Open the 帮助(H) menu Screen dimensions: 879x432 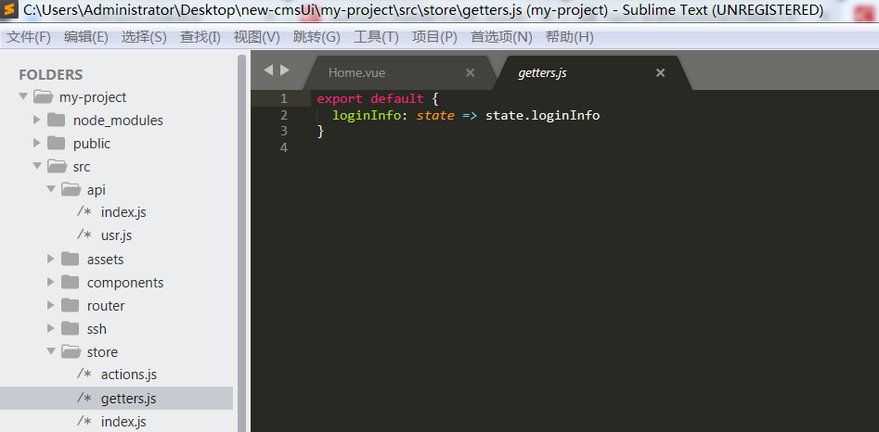coord(570,37)
